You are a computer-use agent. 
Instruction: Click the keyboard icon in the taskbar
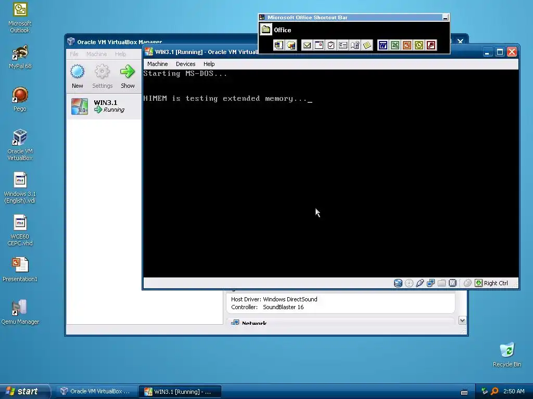tap(464, 392)
